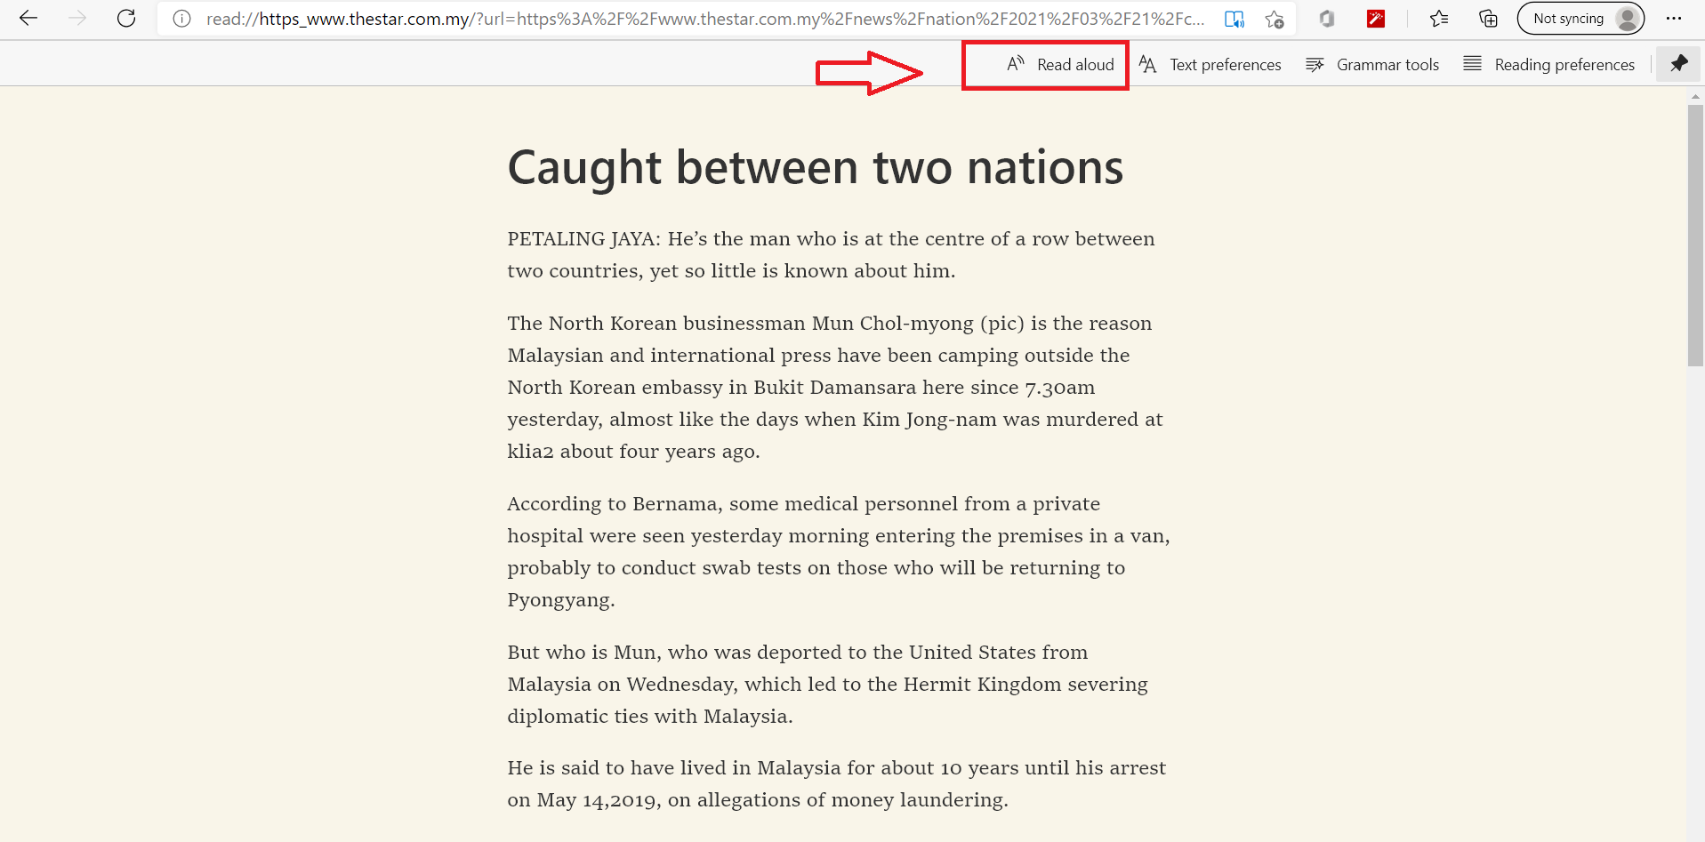Click the address bar URL field
The height and width of the screenshot is (842, 1705).
703,19
